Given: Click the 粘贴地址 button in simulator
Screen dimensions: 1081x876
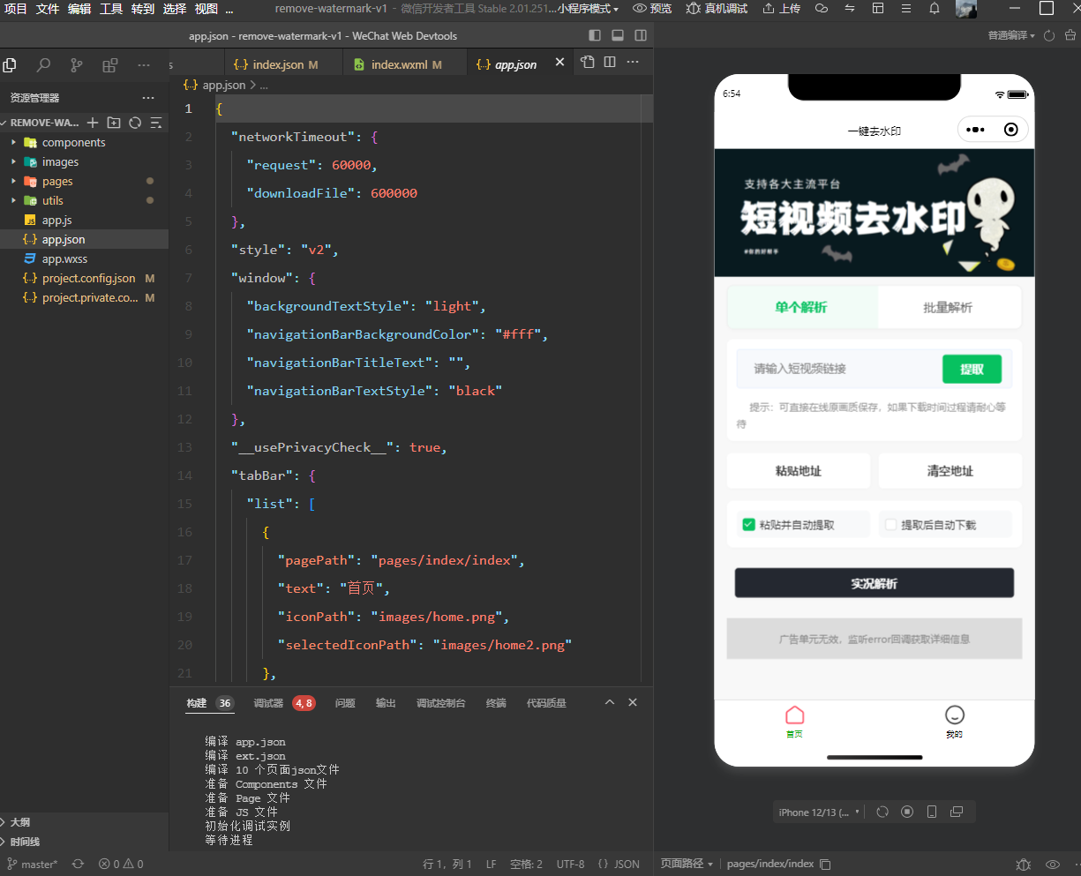Looking at the screenshot, I should (798, 471).
